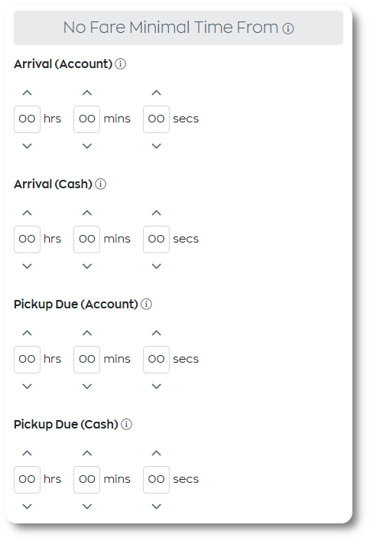
Task: Increase seconds for Arrival (Account)
Action: (x=156, y=93)
